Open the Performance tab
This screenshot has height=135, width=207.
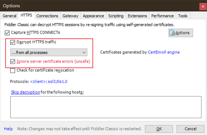click(163, 16)
